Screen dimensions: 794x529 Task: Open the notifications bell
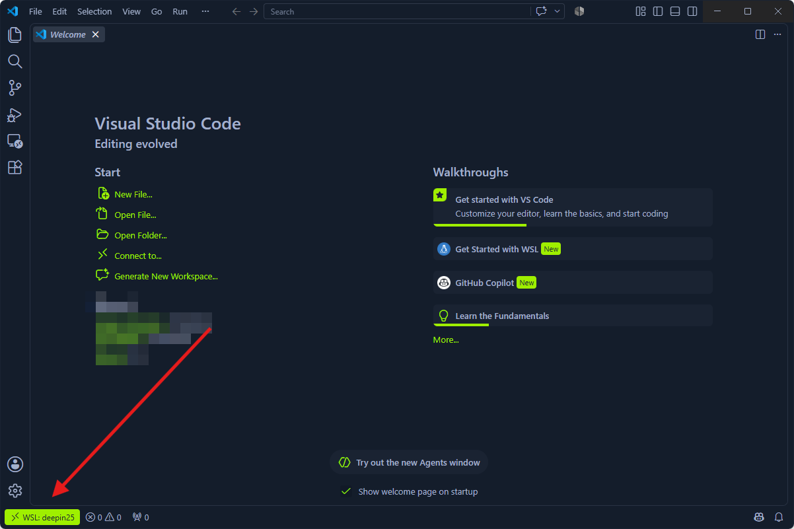[779, 517]
